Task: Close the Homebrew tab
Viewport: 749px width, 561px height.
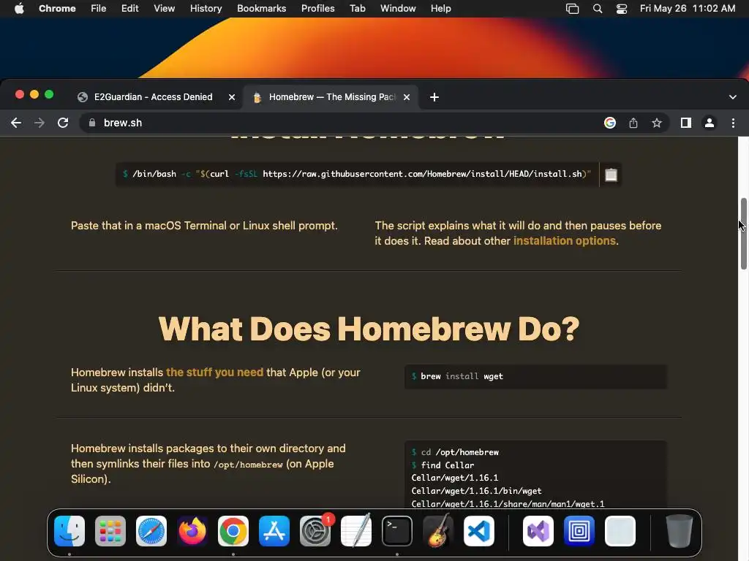Action: pyautogui.click(x=407, y=97)
